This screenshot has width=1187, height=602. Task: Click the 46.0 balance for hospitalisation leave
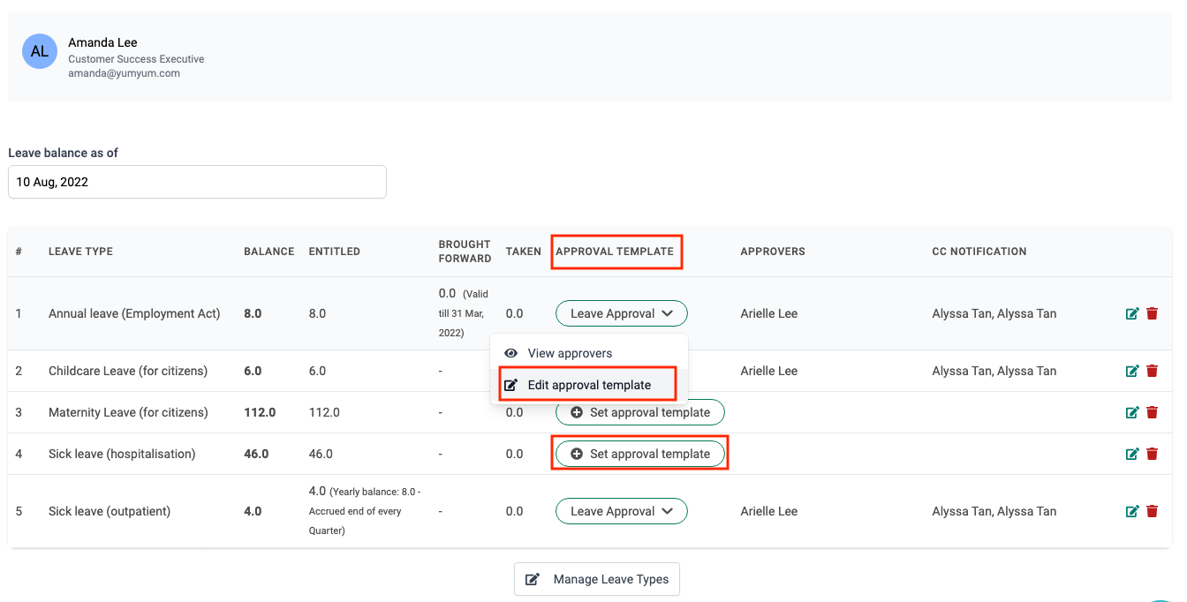pos(256,454)
